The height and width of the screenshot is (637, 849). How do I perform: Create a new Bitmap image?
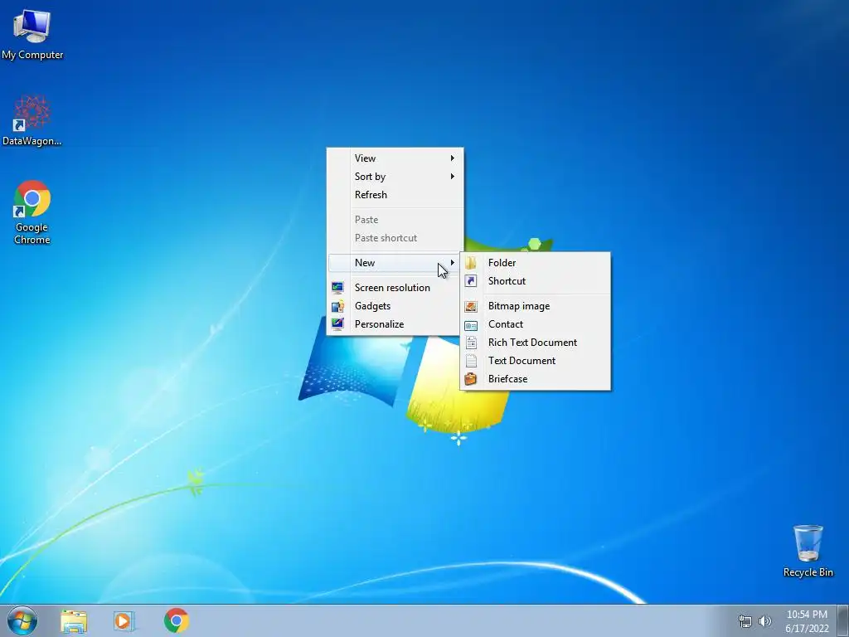click(x=535, y=306)
